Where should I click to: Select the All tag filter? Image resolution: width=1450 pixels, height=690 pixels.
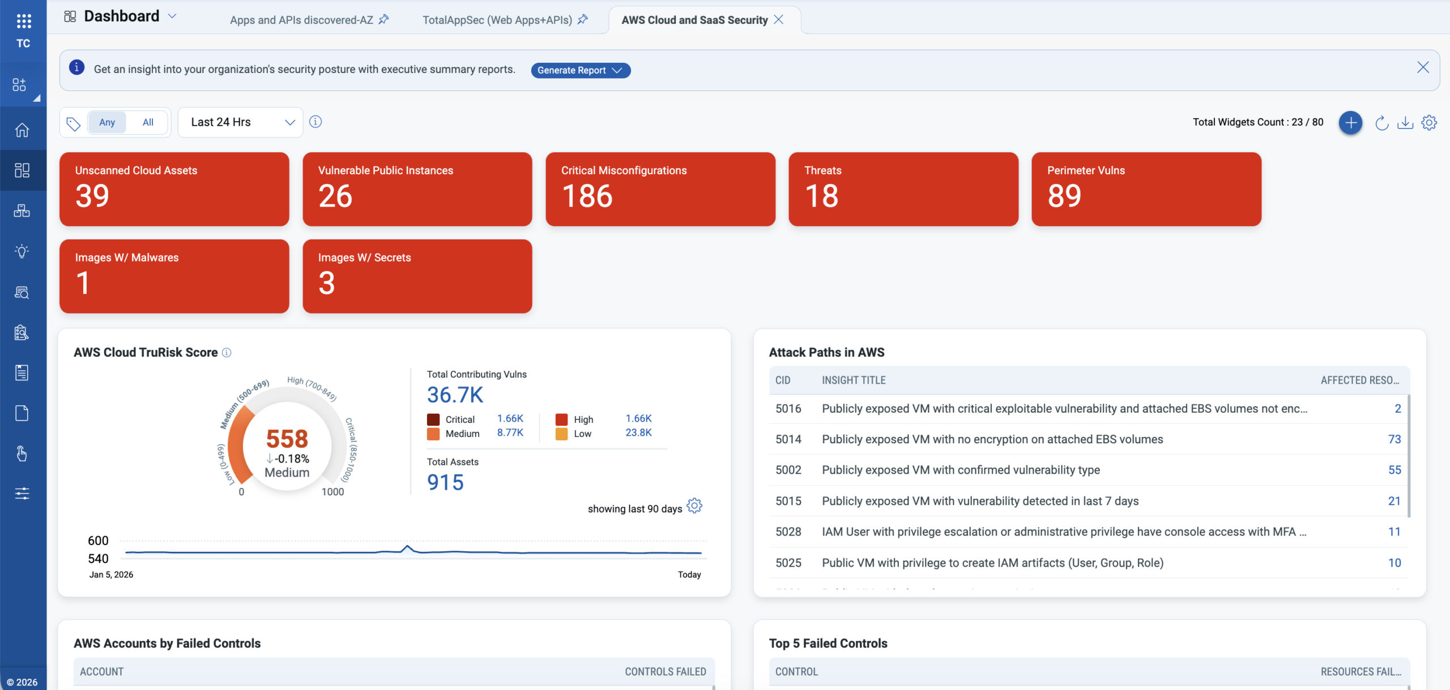tap(148, 122)
